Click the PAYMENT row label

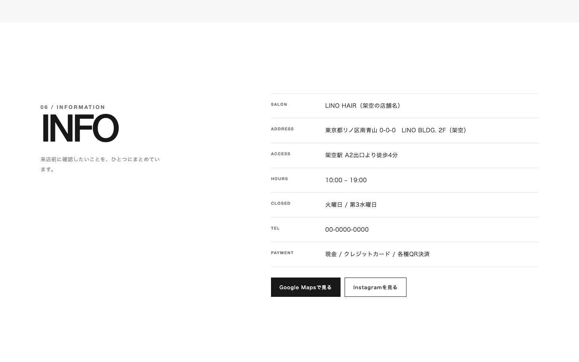point(282,253)
